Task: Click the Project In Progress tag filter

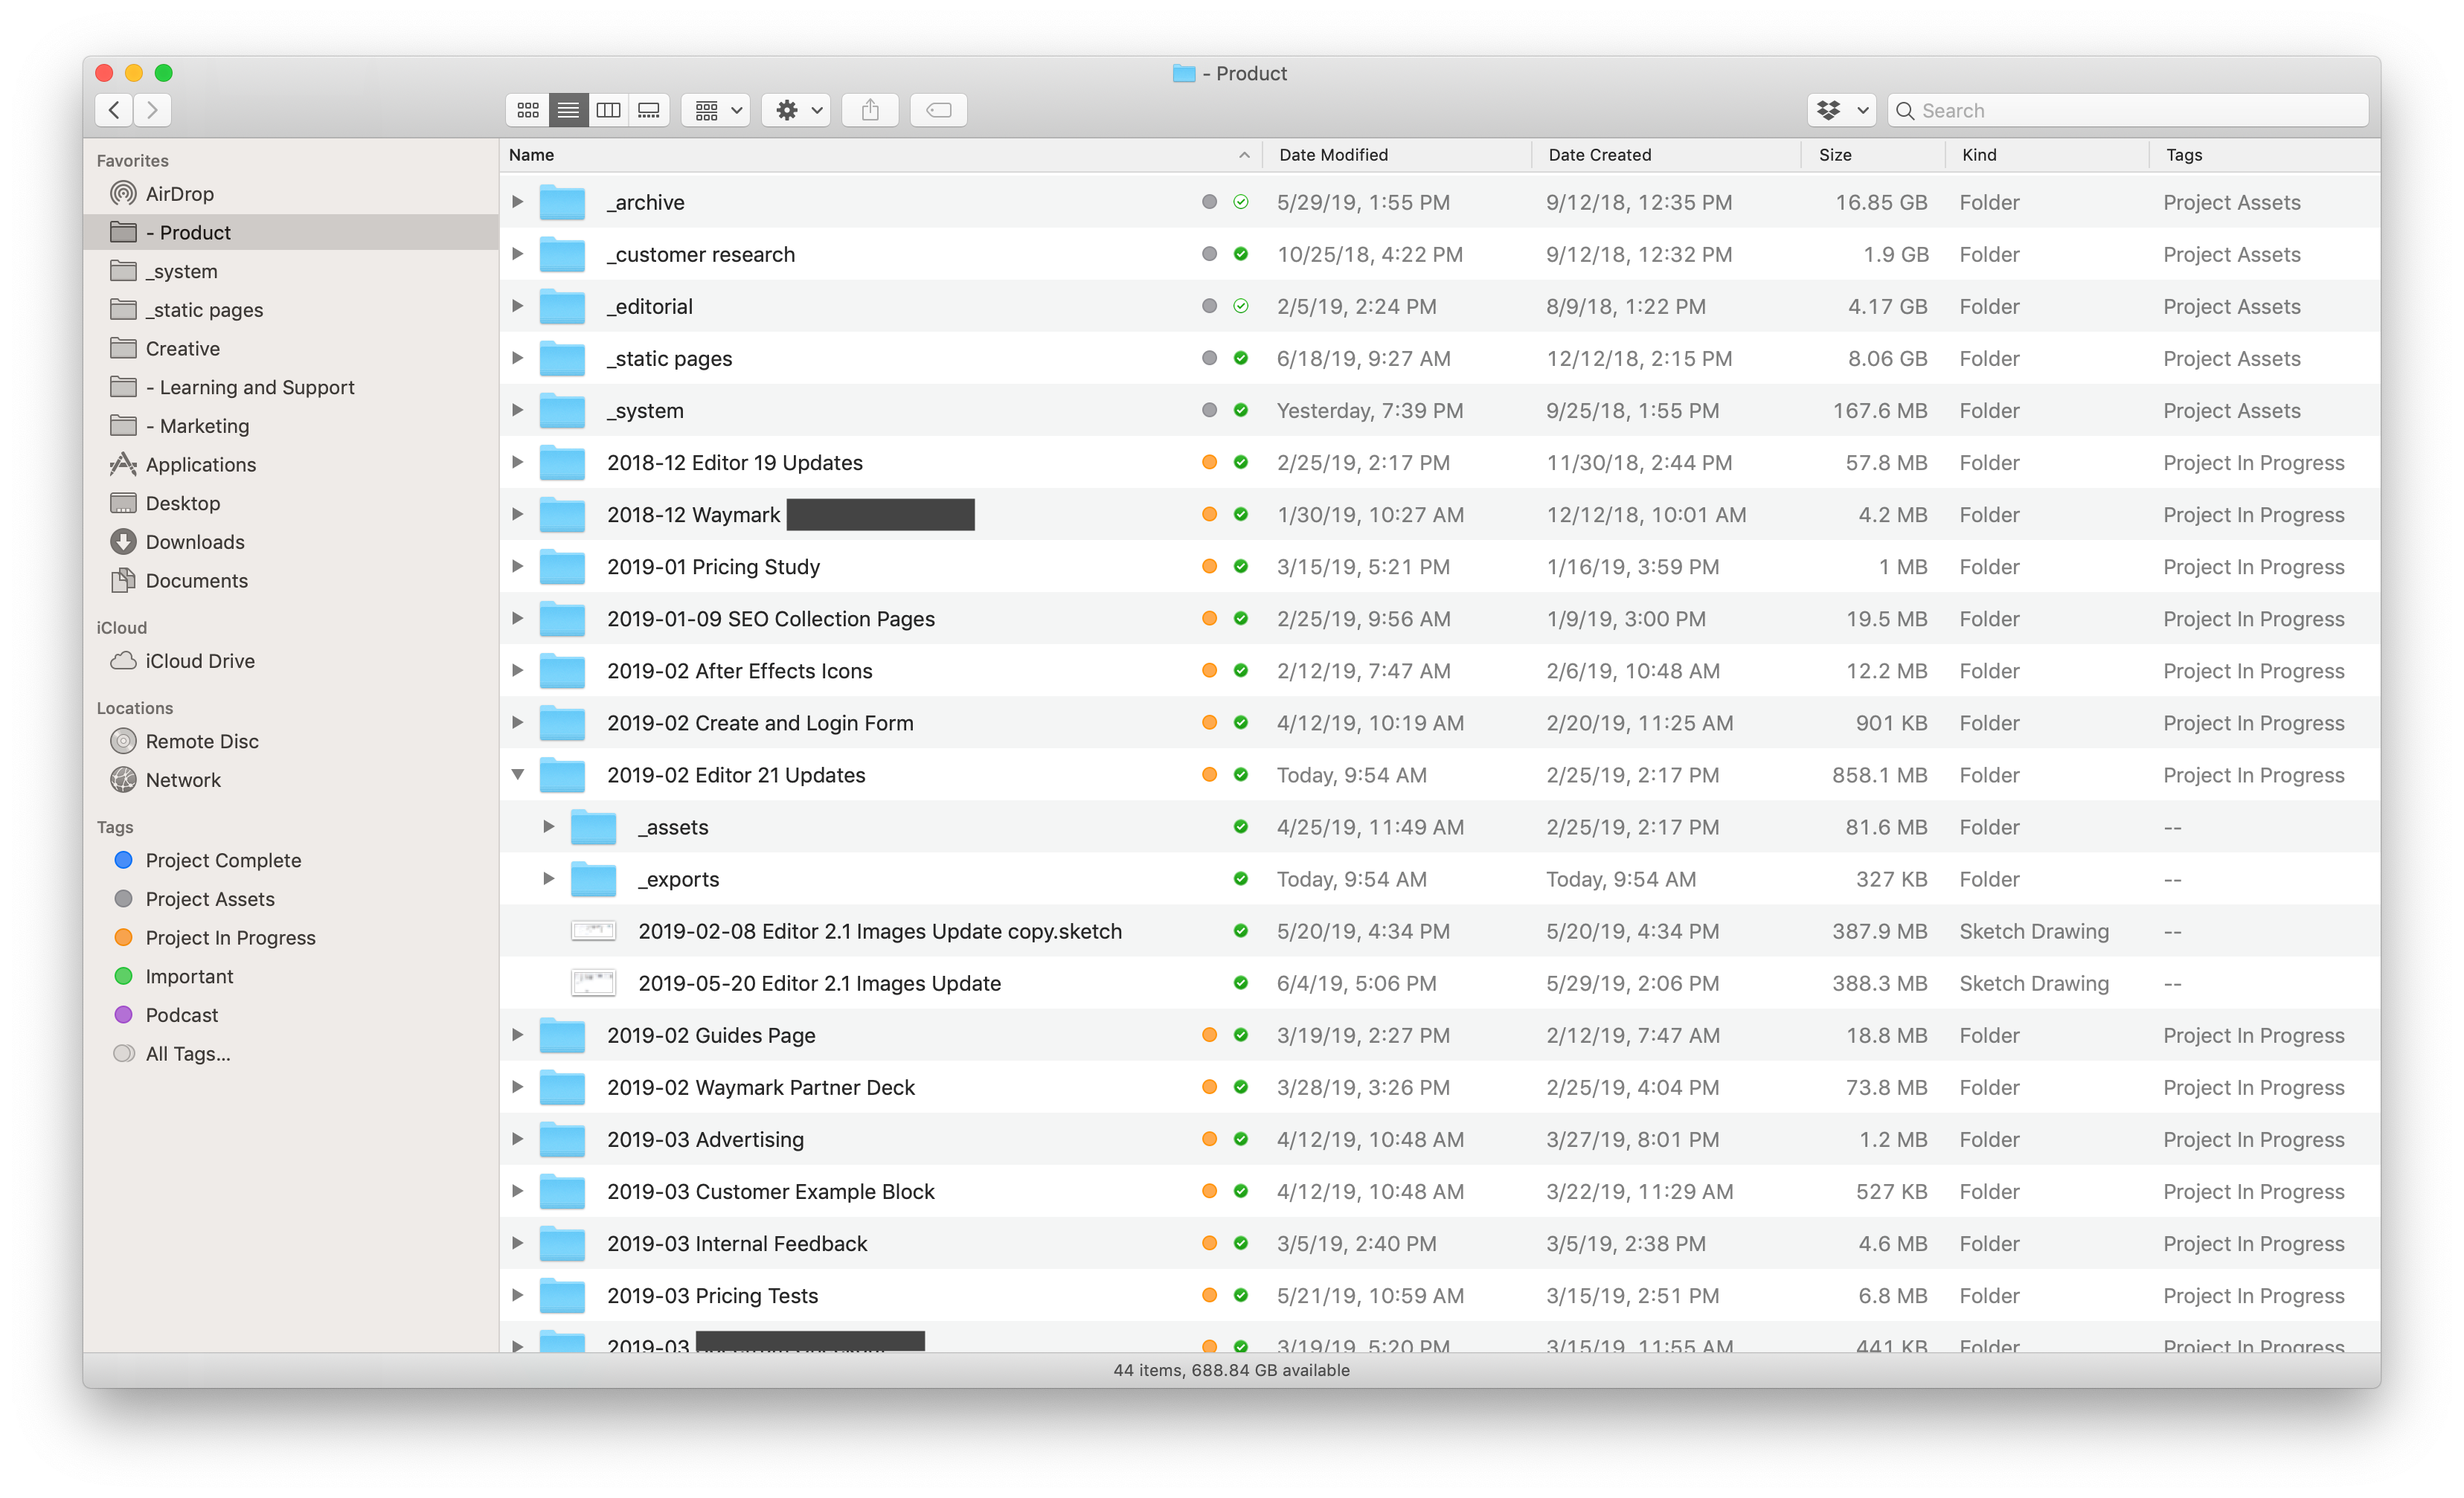Action: [231, 936]
